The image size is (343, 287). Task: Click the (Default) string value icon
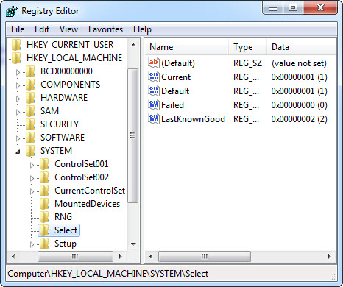[154, 63]
